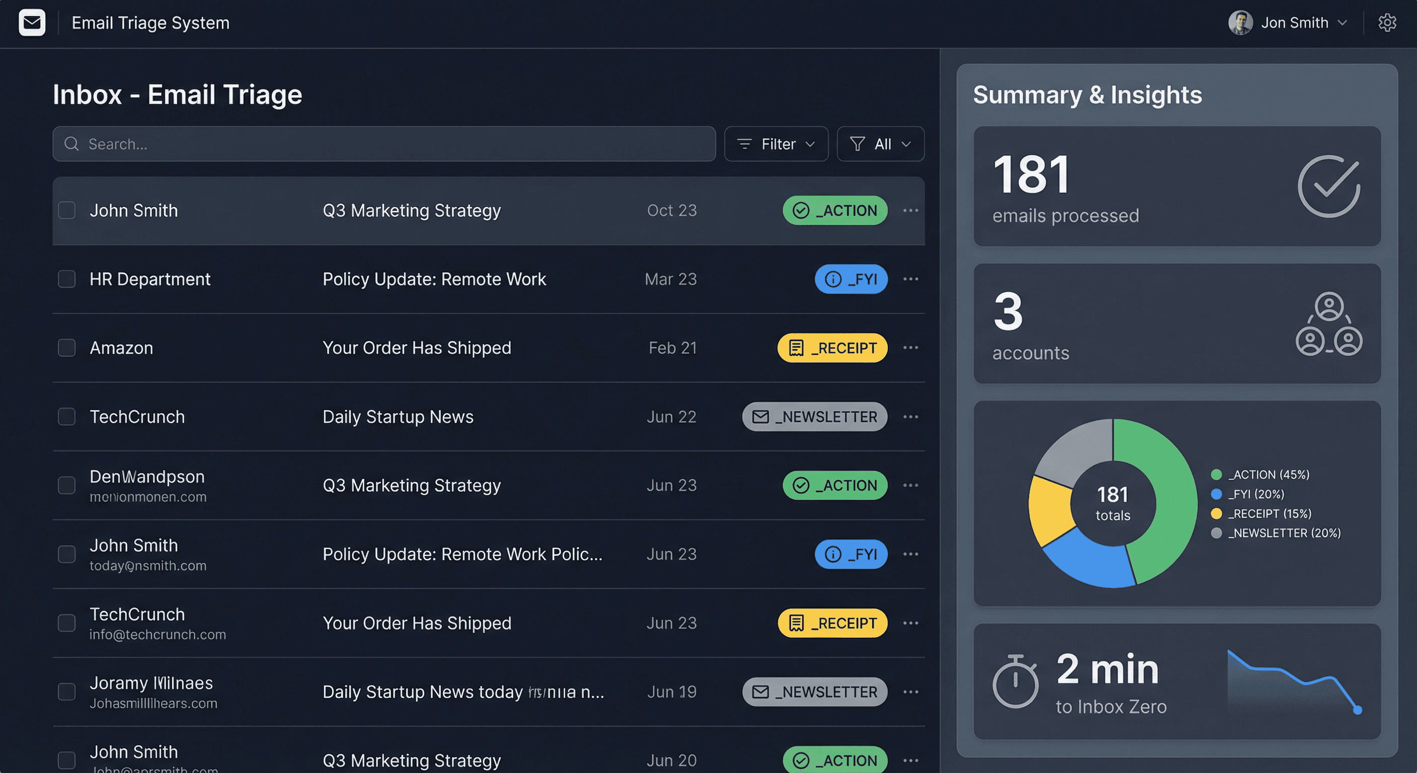Click the _FYI blue legend swatch
The image size is (1417, 773).
[x=1216, y=494]
